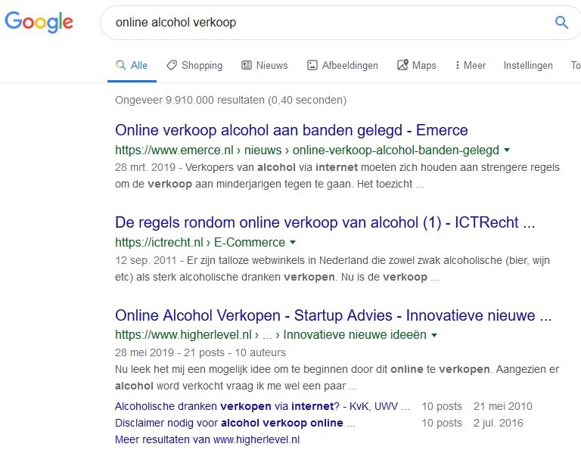
Task: Click the Nieuws newspaper icon
Action: 247,65
